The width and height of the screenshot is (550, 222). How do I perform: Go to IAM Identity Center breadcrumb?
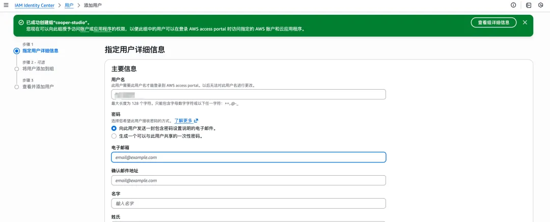coord(36,5)
